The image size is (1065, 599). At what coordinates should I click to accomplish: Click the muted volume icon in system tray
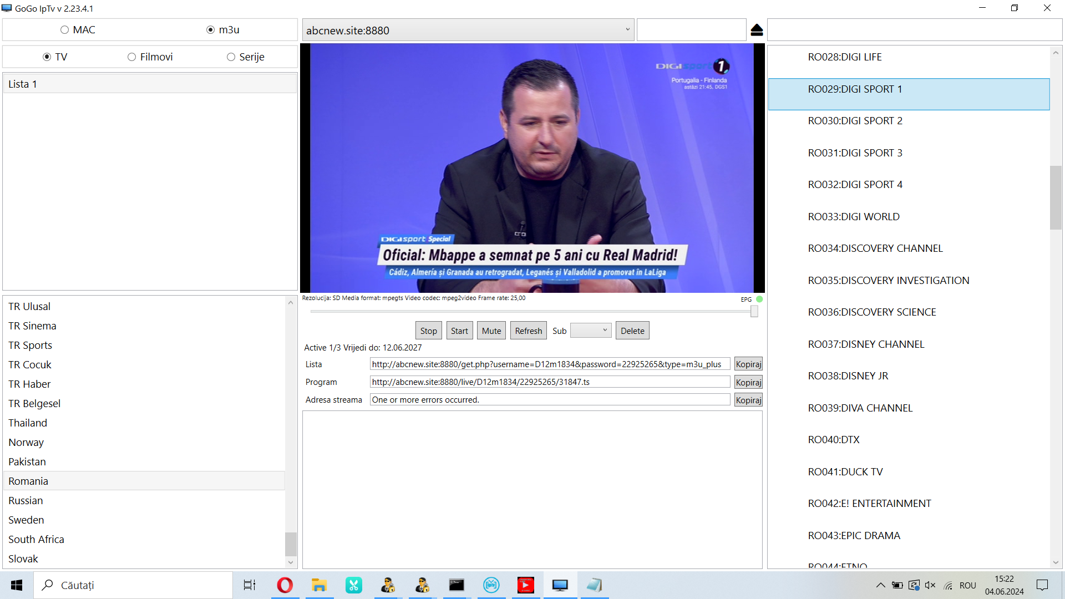pyautogui.click(x=930, y=585)
